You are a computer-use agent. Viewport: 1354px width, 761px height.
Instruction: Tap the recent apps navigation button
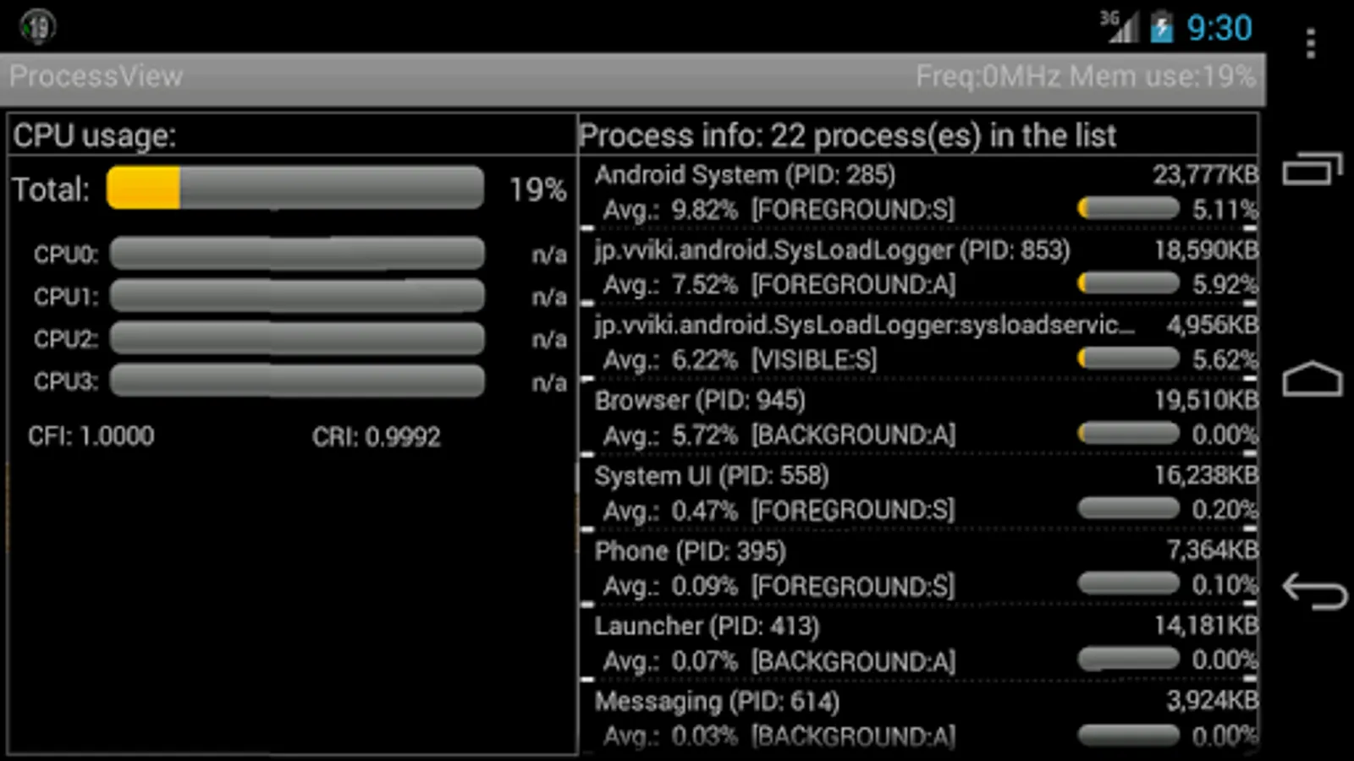coord(1313,168)
